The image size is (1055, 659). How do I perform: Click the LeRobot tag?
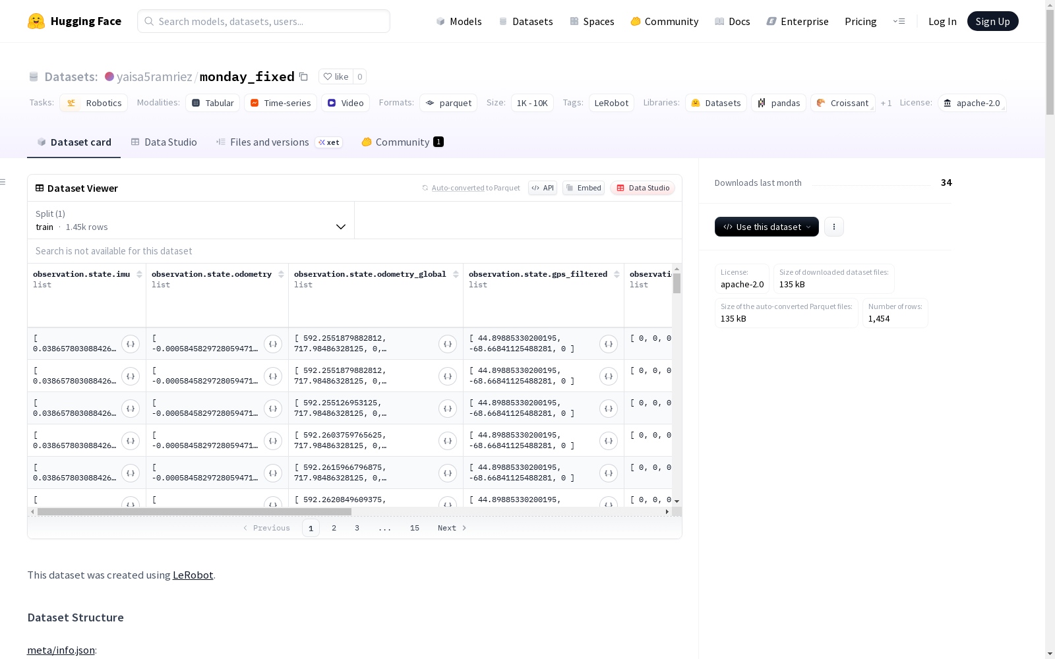click(611, 103)
